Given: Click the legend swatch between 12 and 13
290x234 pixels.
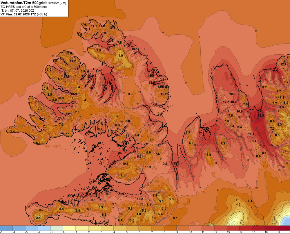Looking at the screenshot, I should (220, 228).
